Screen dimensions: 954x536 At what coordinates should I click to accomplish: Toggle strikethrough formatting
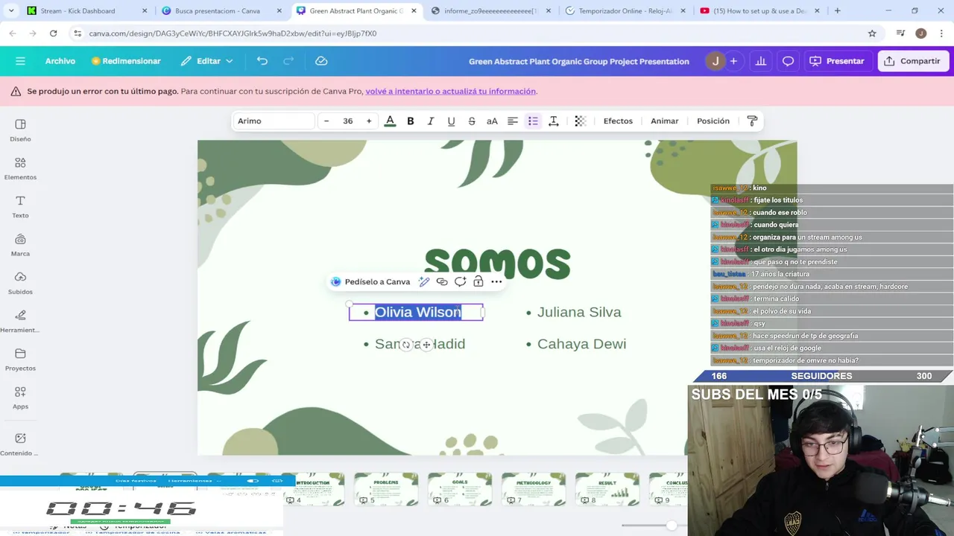point(472,121)
